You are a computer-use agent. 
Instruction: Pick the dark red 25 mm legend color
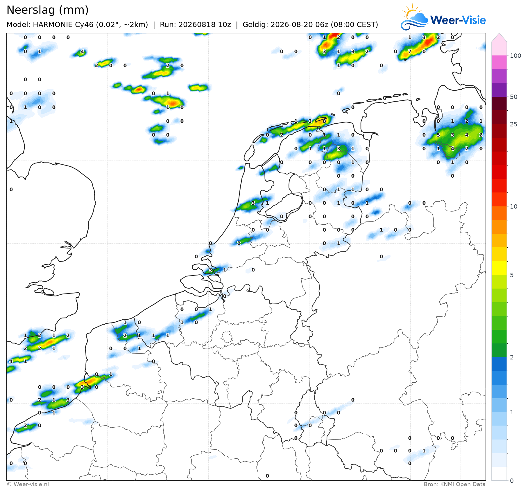point(499,117)
